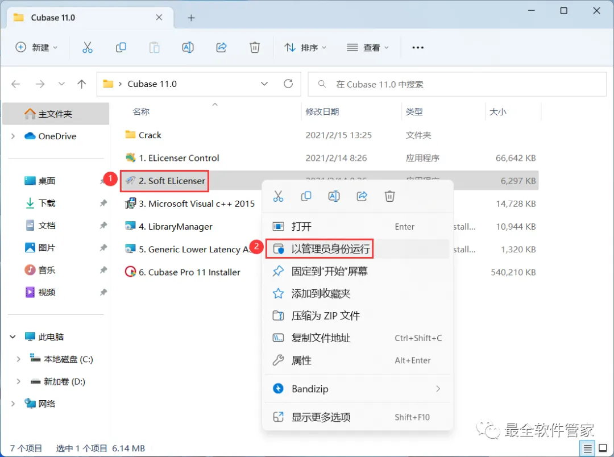Go up one folder level
This screenshot has width=614, height=457.
[x=81, y=84]
